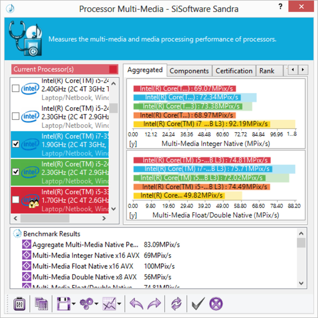Screen dimensions: 318x318
Task: Confirm with the check mark icon
Action: 198,304
